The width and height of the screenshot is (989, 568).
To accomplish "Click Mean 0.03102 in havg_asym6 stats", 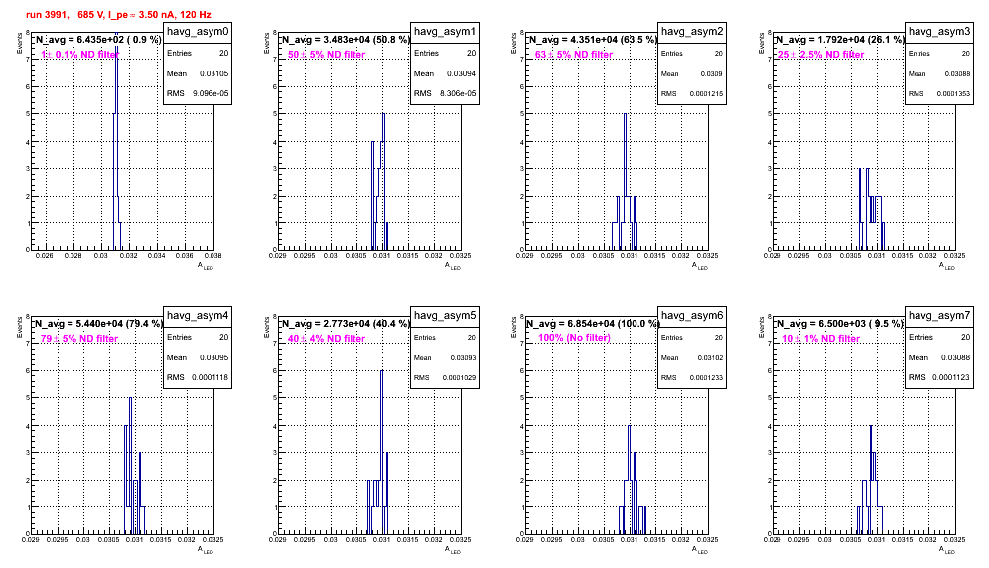I will [692, 357].
